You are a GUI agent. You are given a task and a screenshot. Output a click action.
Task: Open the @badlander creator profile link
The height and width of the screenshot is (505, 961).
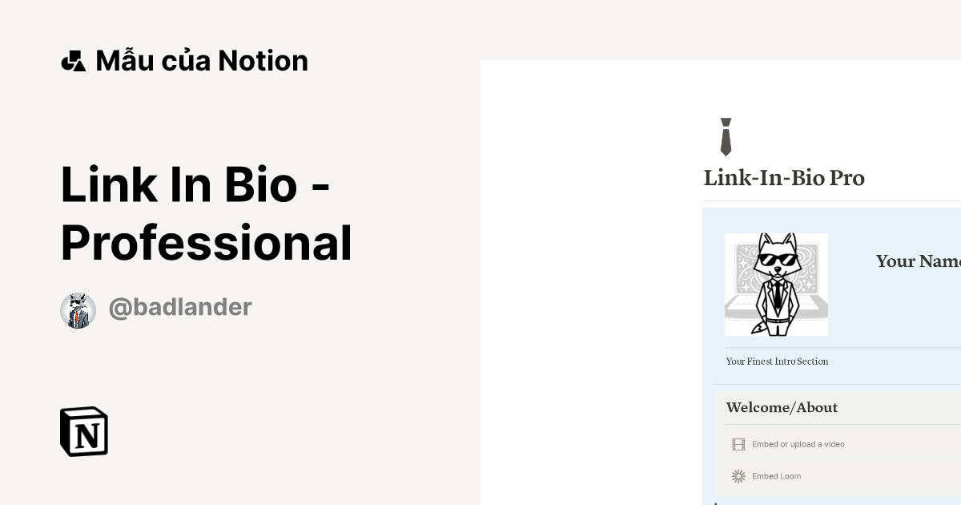coord(179,307)
